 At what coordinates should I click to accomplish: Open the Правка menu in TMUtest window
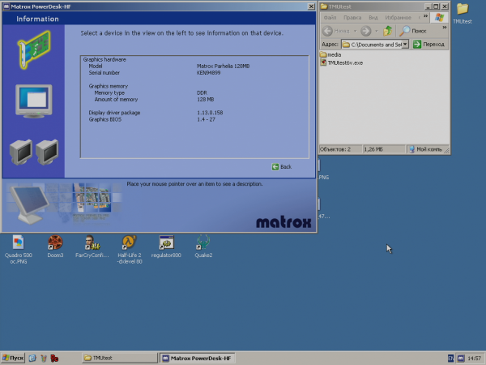(352, 18)
